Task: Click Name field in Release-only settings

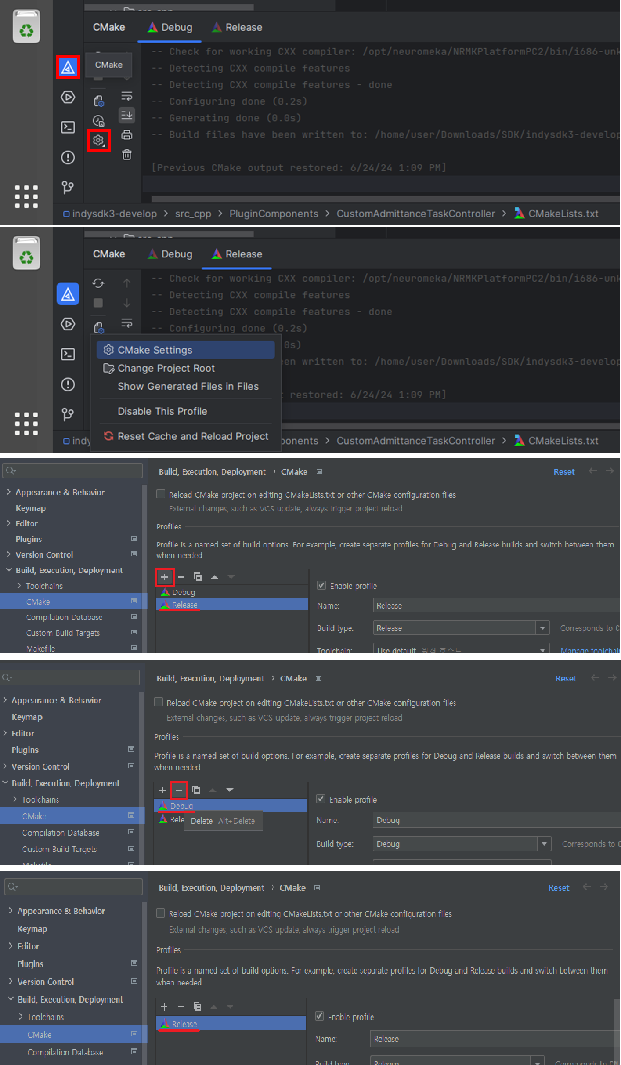Action: coord(495,1039)
